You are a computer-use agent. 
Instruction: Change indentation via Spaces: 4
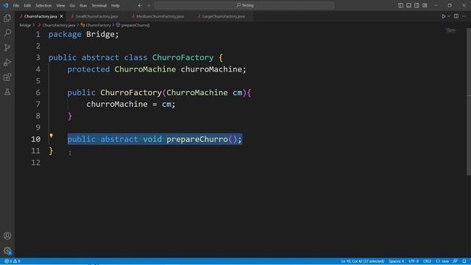[396, 261]
